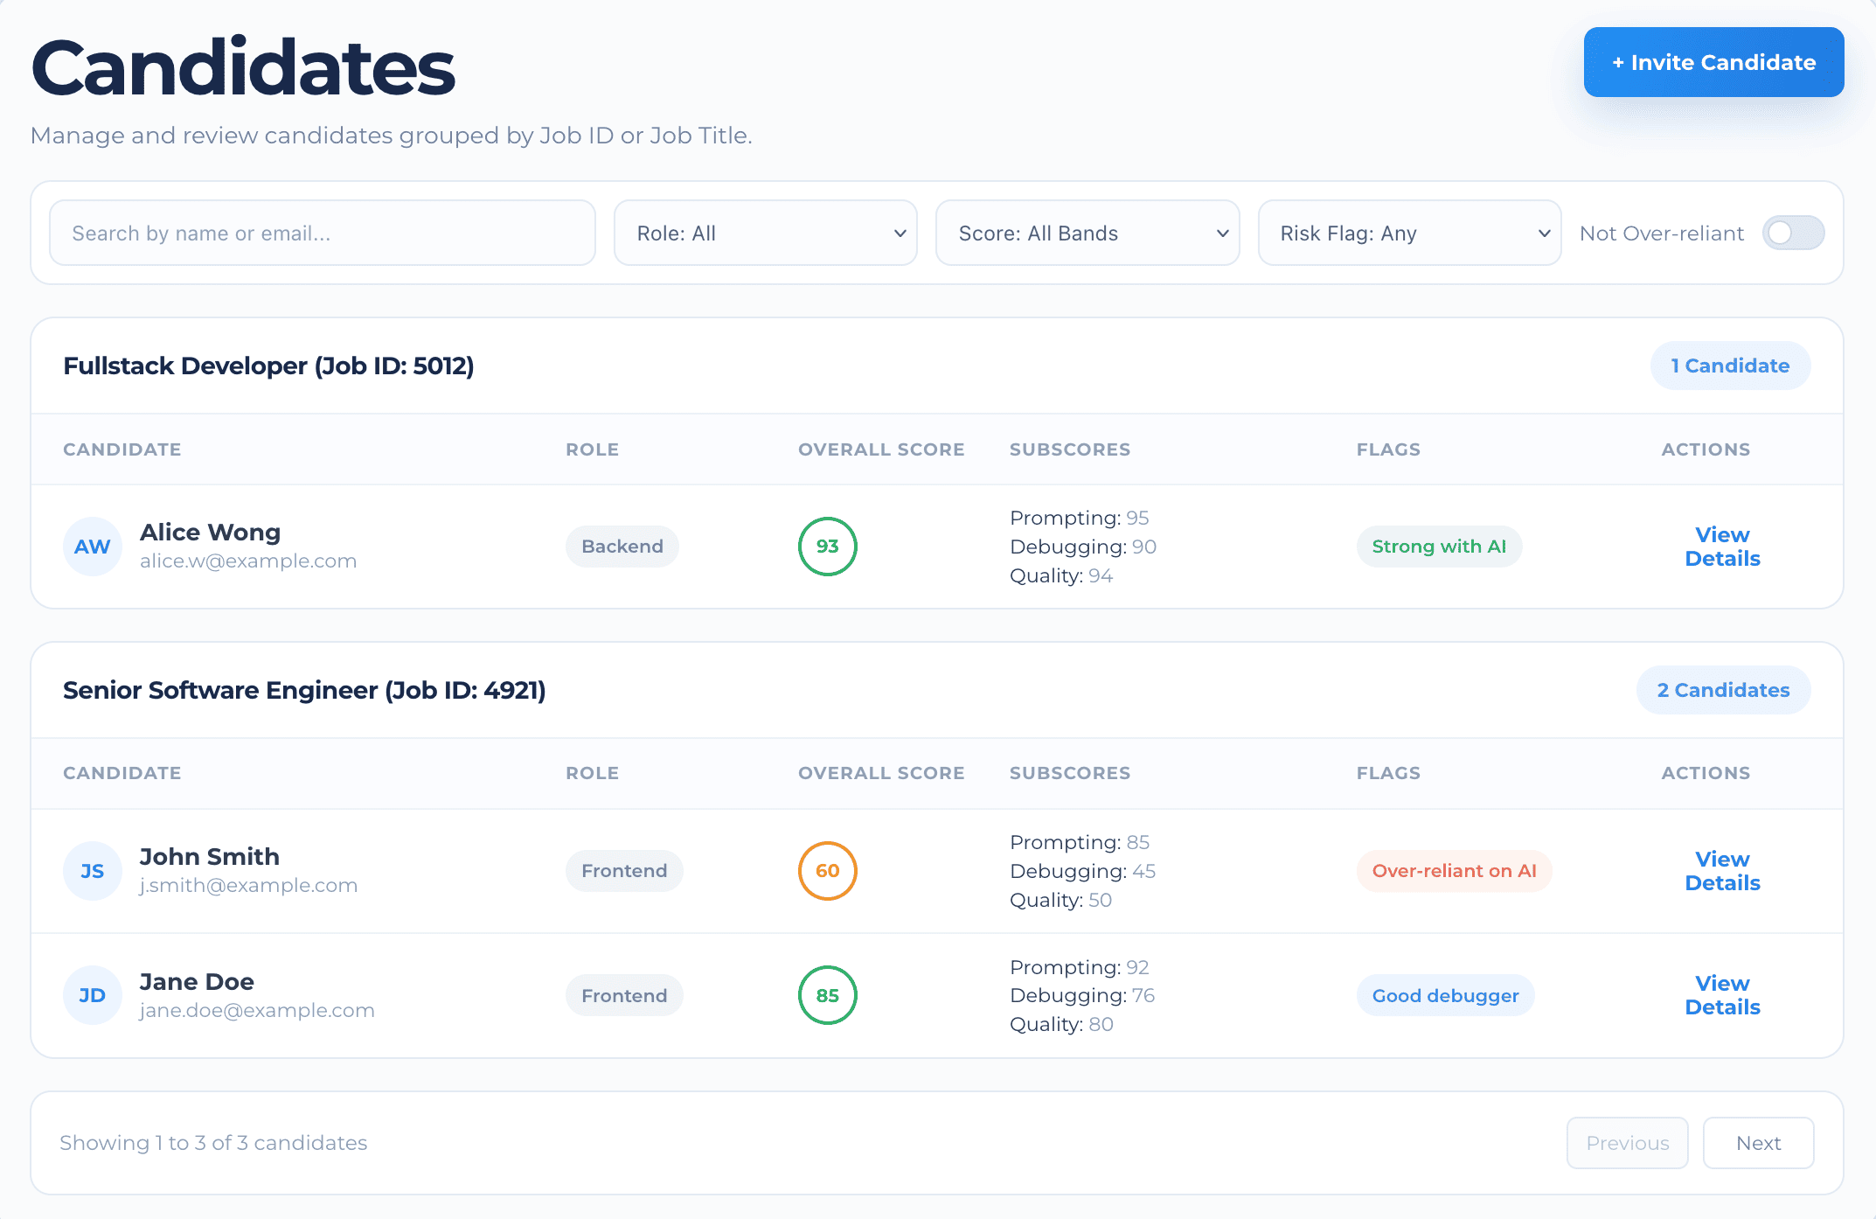Click Jane Doe's score circle showing 85
This screenshot has height=1219, width=1876.
[x=827, y=994]
